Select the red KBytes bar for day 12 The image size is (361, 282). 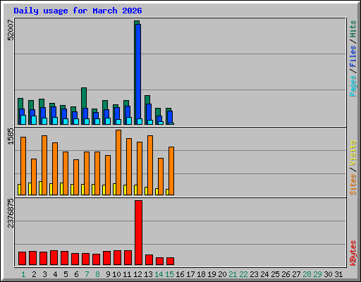point(138,233)
